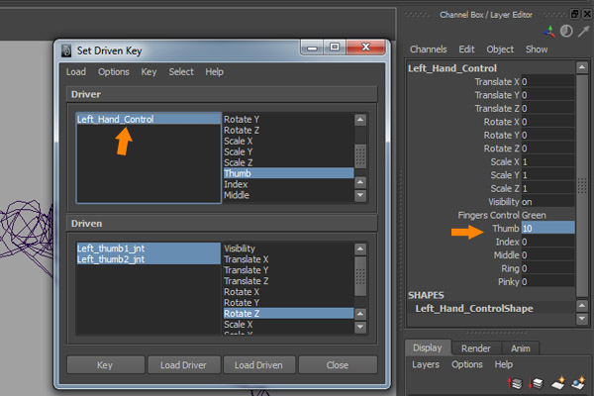The width and height of the screenshot is (594, 396).
Task: Open the Help menu in Layer Editor
Action: (x=504, y=364)
